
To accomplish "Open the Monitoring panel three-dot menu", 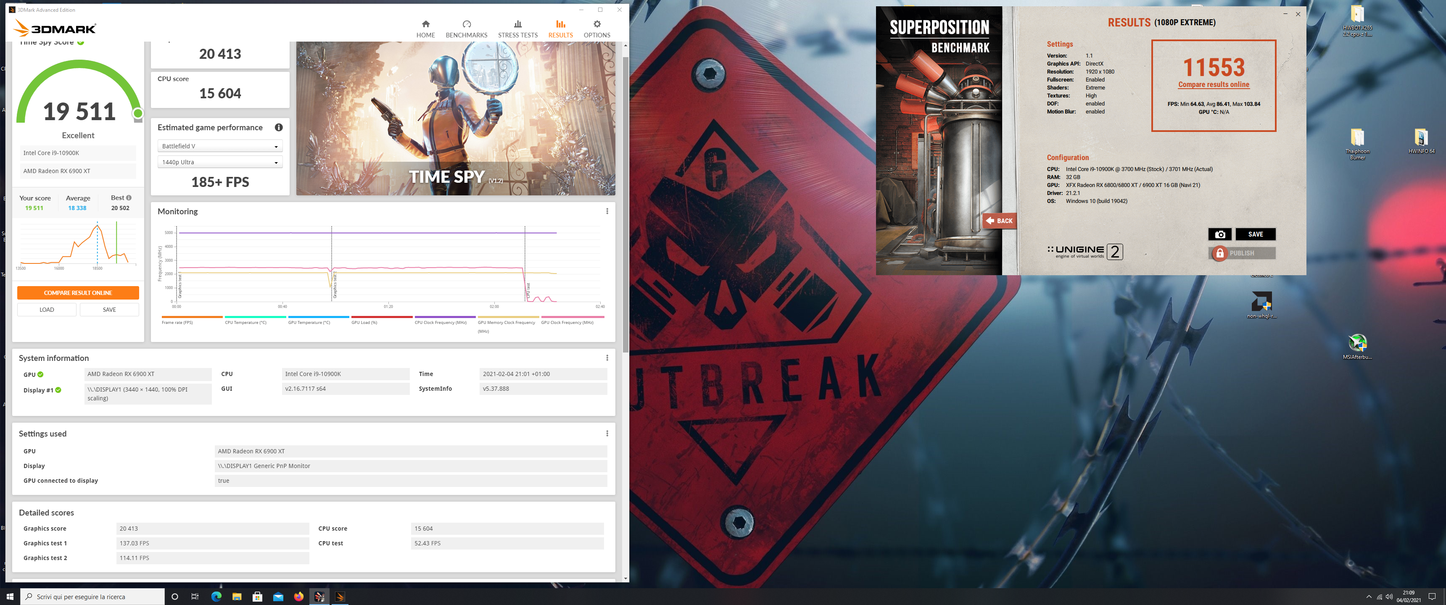I will (607, 211).
